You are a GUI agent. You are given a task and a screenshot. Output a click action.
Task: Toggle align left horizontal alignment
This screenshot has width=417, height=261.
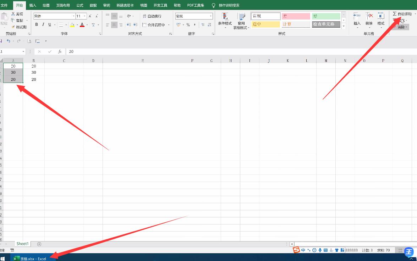[x=108, y=25]
